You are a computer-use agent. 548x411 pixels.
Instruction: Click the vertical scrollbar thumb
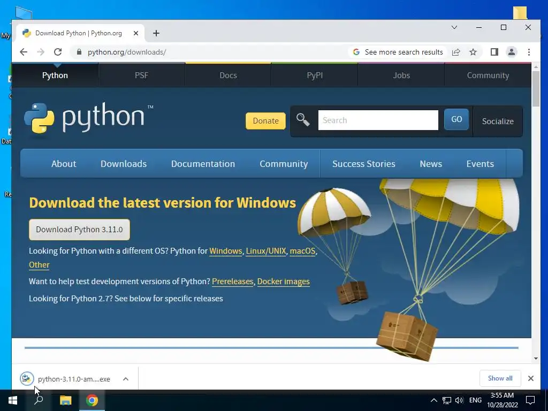pos(536,89)
